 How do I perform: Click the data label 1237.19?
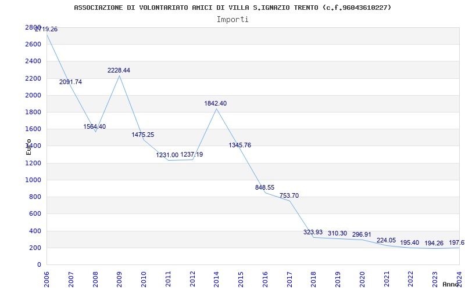pyautogui.click(x=192, y=154)
